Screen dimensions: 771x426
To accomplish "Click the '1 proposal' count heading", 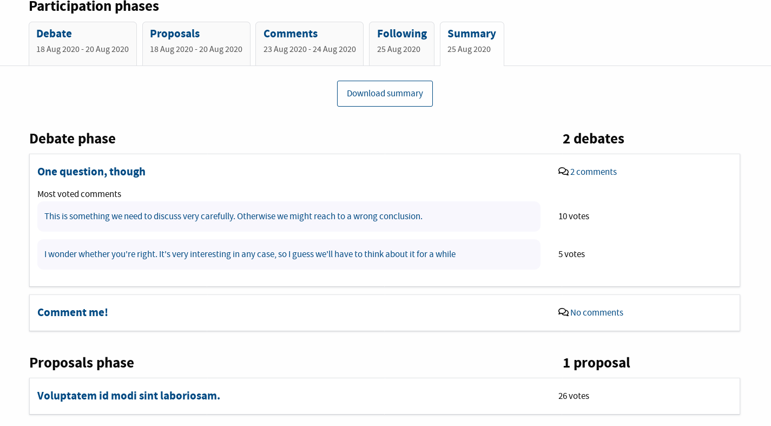I will click(x=596, y=363).
